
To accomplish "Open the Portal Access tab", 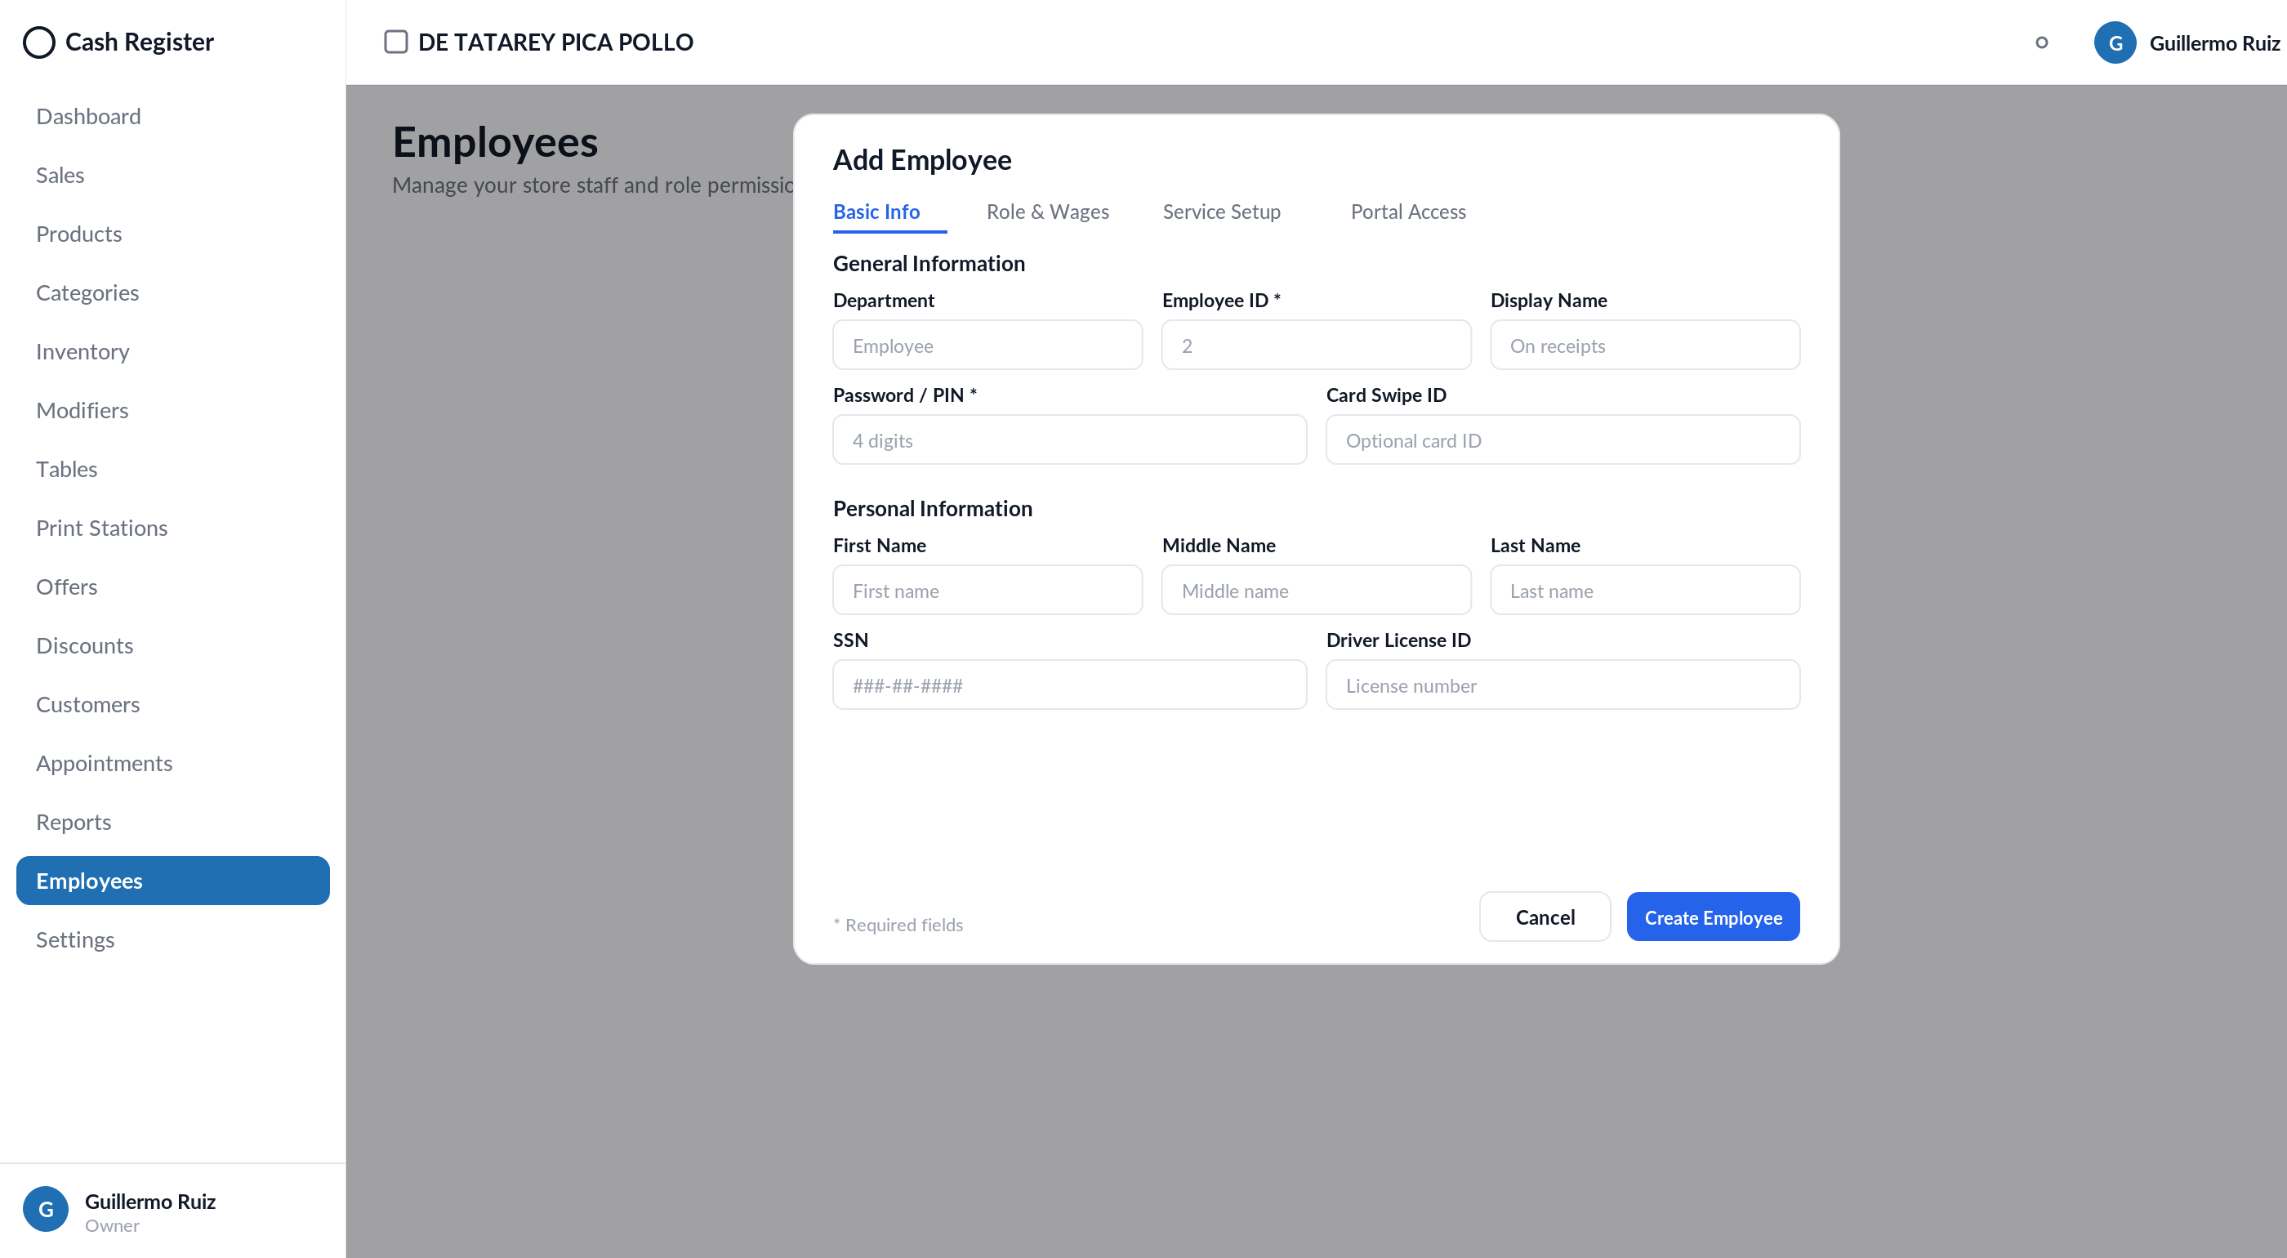I will click(1408, 212).
